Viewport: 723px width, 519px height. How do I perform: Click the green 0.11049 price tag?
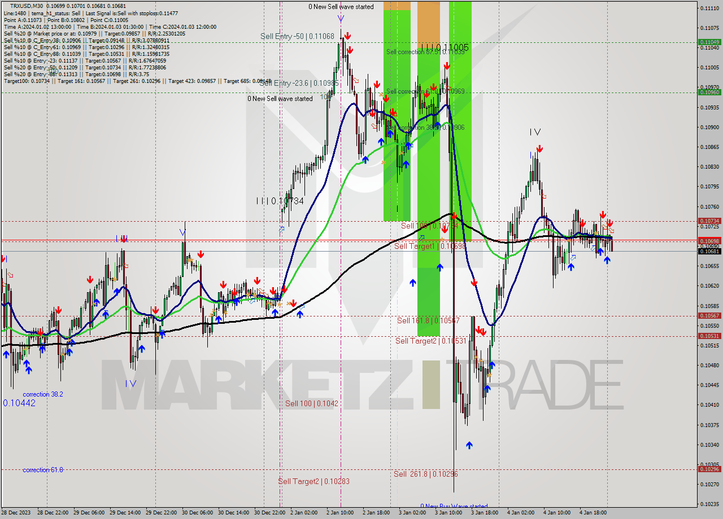709,42
